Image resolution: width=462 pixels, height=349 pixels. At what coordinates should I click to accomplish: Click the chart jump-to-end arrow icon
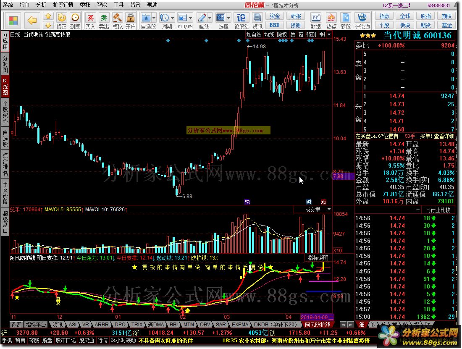pyautogui.click(x=322, y=34)
